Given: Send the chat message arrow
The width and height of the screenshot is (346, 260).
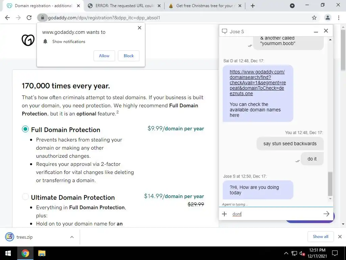Looking at the screenshot, I should (326, 214).
